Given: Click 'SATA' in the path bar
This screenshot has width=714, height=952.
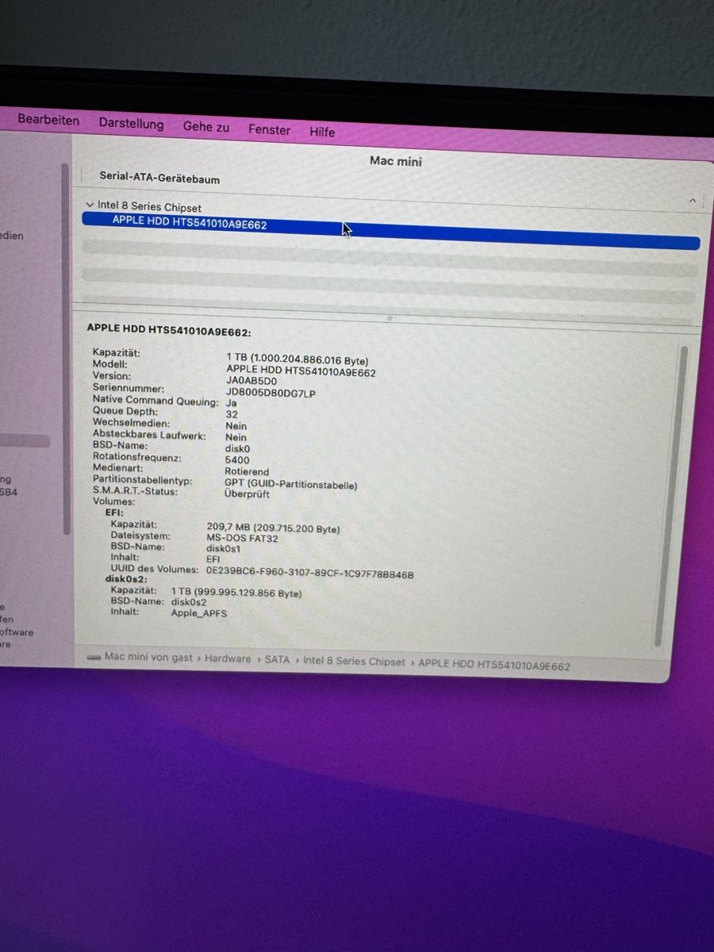Looking at the screenshot, I should coord(277,660).
